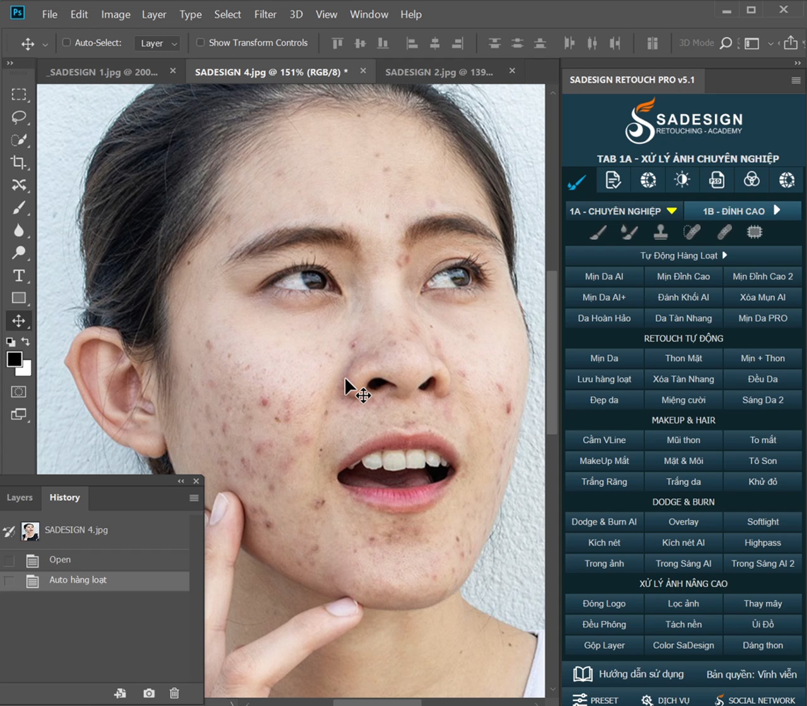Open the Filter menu
807x706 pixels.
point(265,14)
